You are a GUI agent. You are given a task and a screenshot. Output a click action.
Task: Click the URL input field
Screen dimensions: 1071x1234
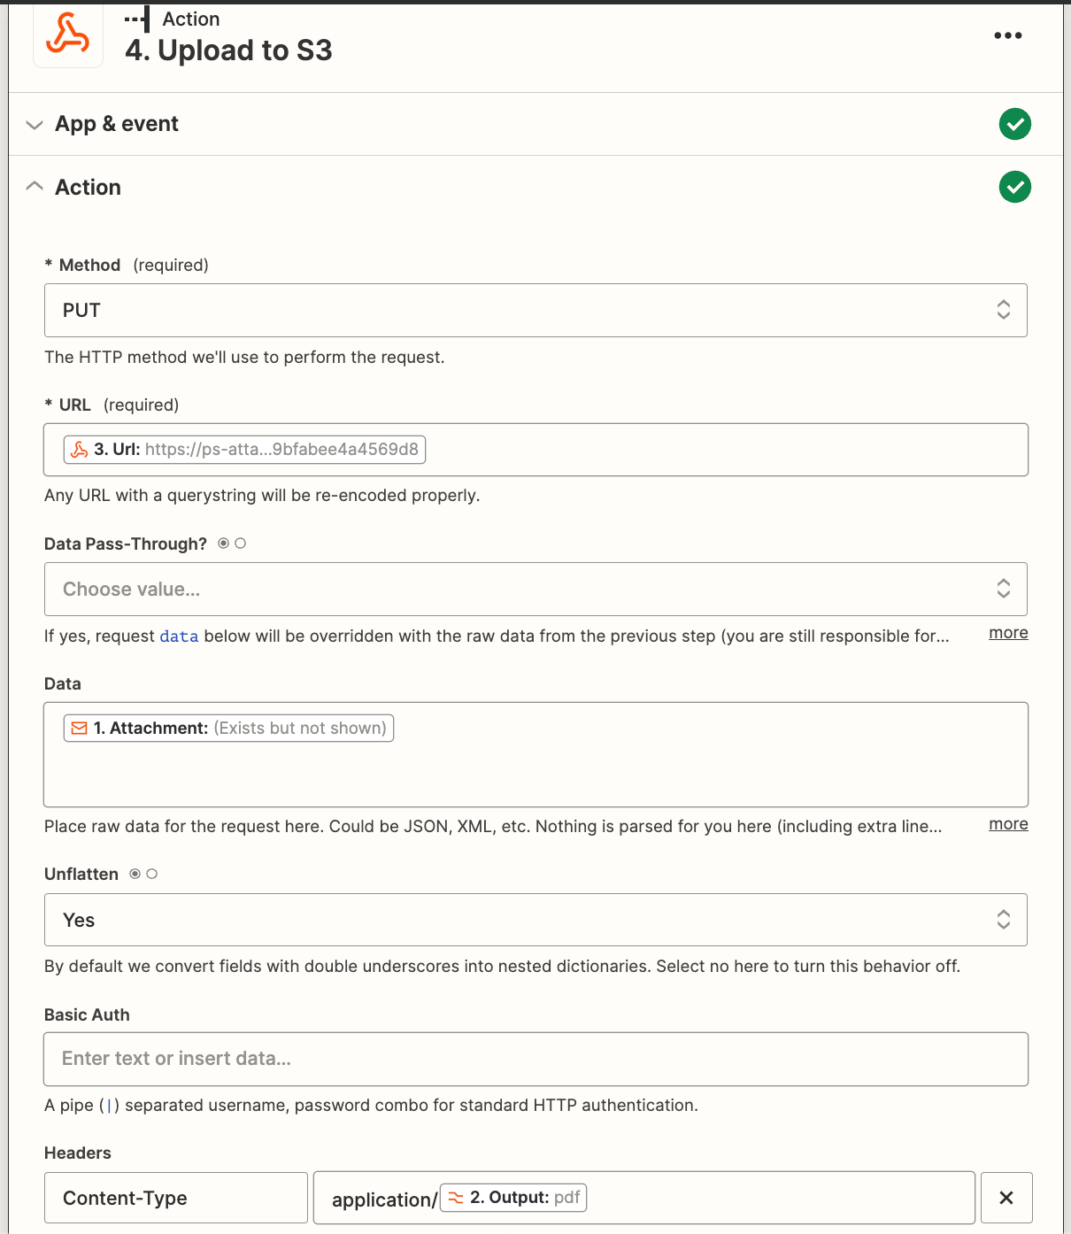[535, 450]
